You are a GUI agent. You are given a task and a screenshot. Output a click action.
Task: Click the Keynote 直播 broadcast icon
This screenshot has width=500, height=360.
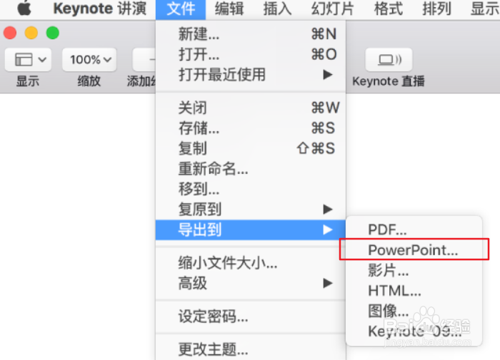[x=389, y=59]
